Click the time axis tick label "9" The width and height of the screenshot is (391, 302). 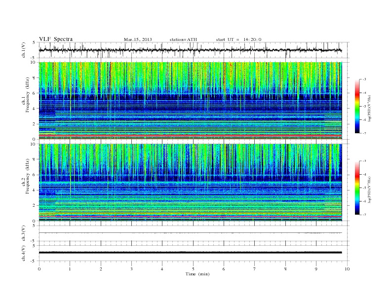(316, 269)
